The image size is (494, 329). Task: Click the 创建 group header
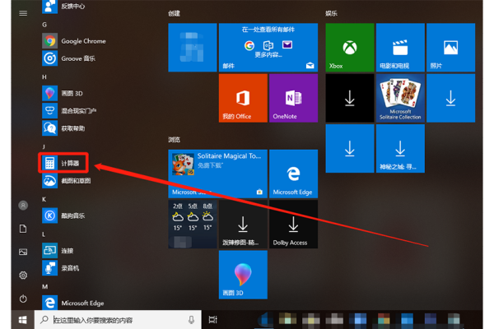click(175, 13)
